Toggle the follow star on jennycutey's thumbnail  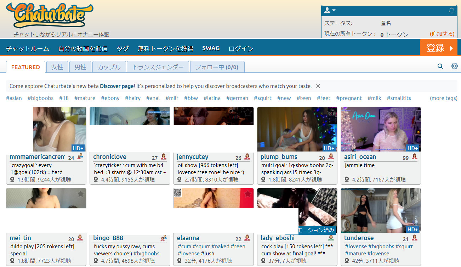tap(247, 113)
